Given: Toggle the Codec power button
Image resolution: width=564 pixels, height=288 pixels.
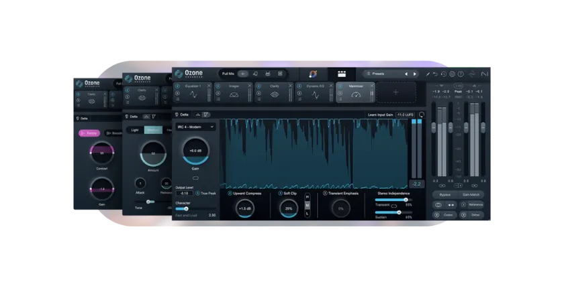Looking at the screenshot, I should point(437,215).
